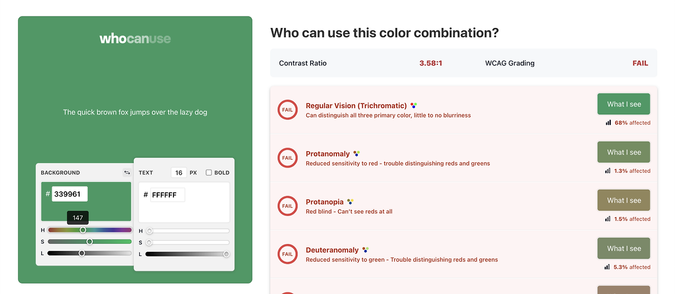Click the text hex code field FFFFFF

click(x=167, y=195)
